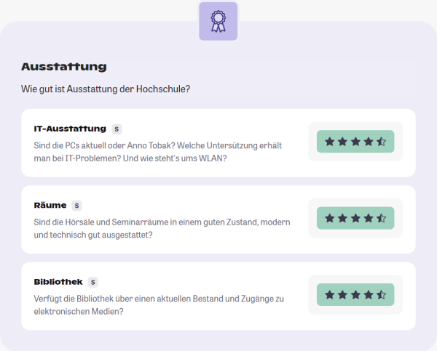Select the first star of Räume rating
The width and height of the screenshot is (437, 351).
[330, 218]
